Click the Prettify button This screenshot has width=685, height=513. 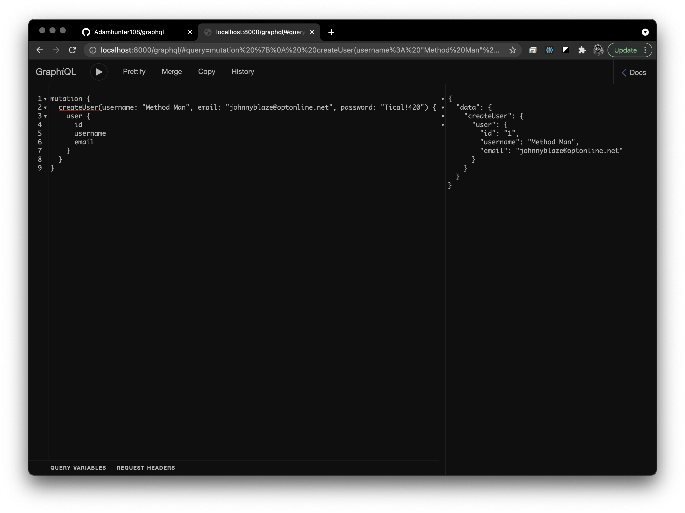pos(134,72)
